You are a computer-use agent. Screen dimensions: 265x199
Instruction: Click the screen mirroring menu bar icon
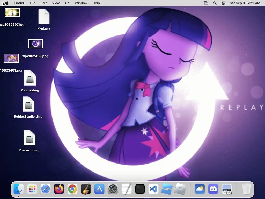[x=206, y=3]
